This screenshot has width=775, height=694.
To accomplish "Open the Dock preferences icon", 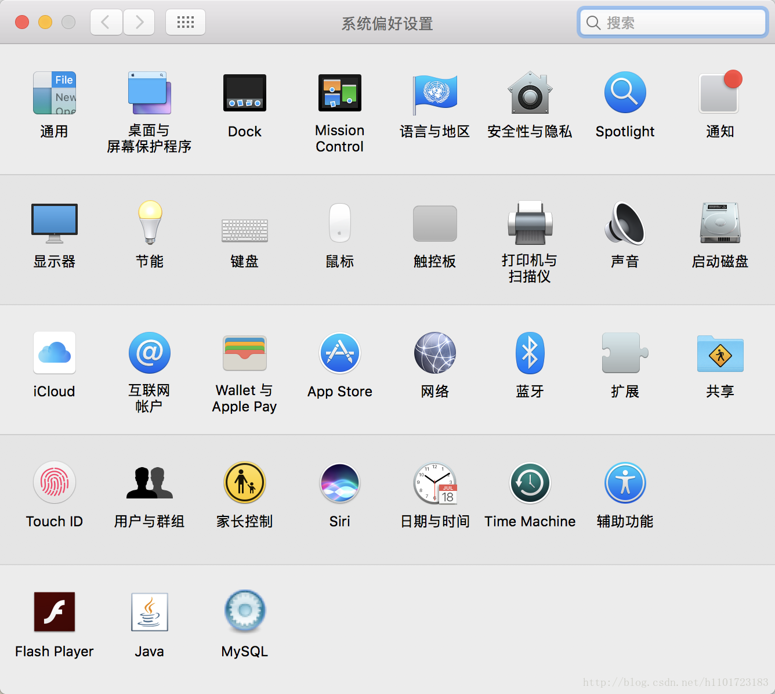I will [245, 93].
